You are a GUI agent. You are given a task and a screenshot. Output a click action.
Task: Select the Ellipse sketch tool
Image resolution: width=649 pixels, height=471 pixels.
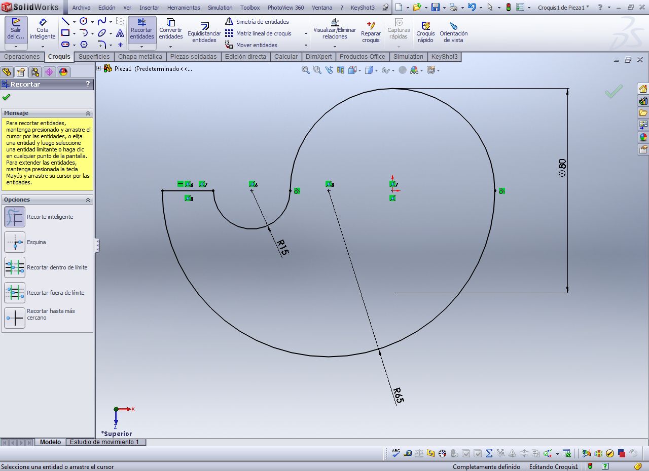tap(102, 33)
